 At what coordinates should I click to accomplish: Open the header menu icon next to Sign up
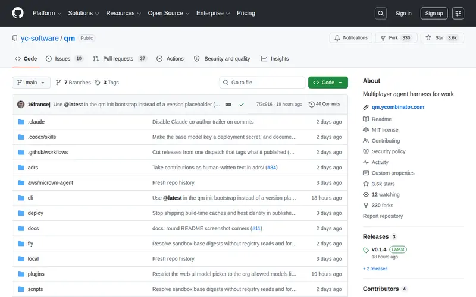click(x=458, y=13)
